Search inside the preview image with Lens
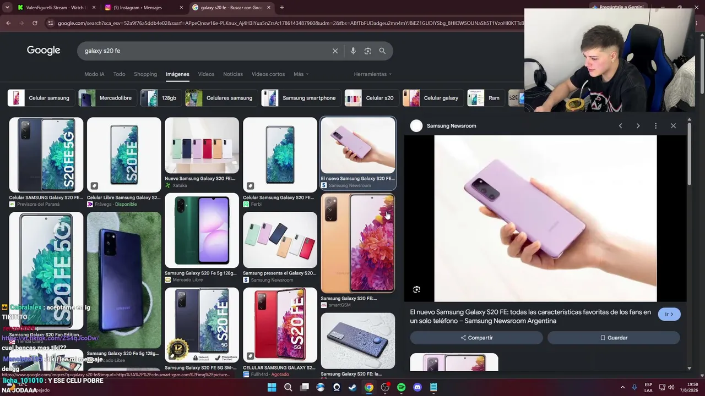 (417, 289)
